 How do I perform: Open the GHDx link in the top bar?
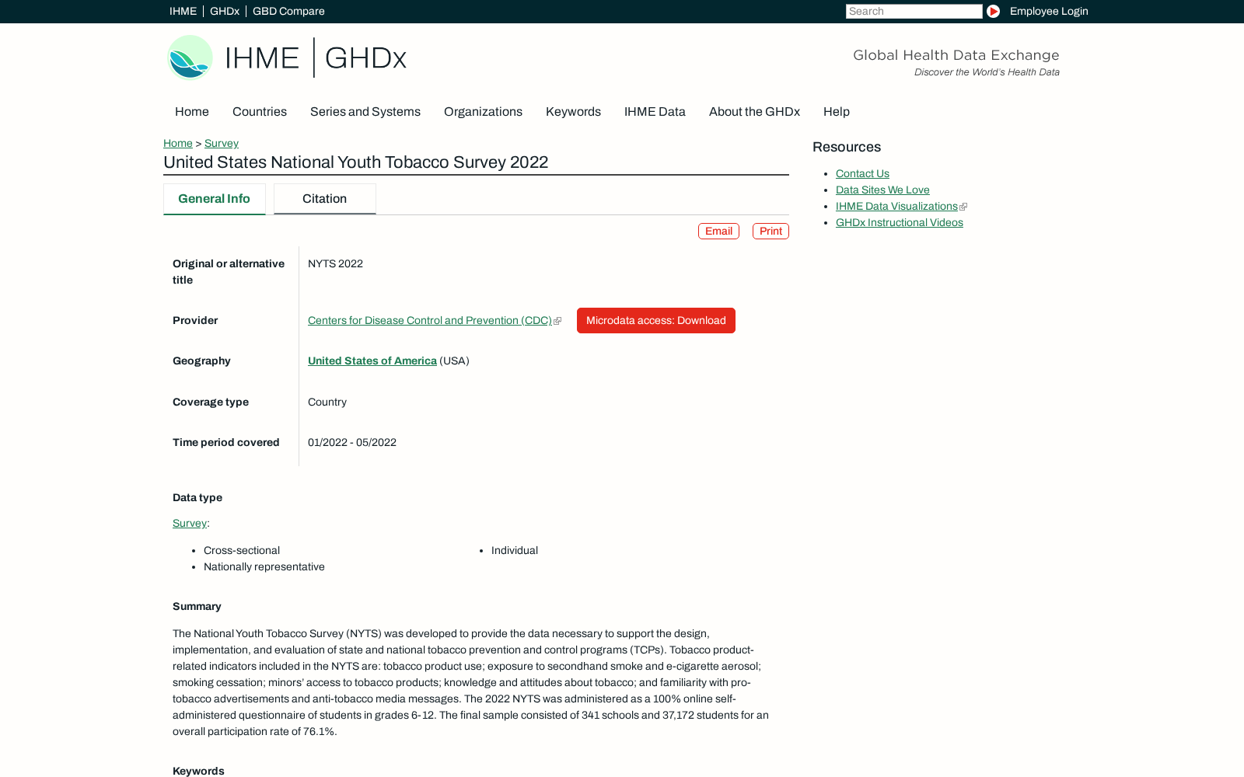tap(225, 11)
